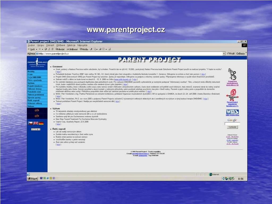Click the Czech flag language icon
The width and height of the screenshot is (272, 204).
[30, 123]
